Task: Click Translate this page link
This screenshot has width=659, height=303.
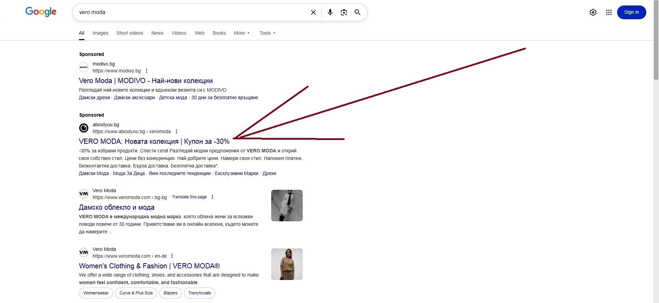Action: click(x=189, y=197)
